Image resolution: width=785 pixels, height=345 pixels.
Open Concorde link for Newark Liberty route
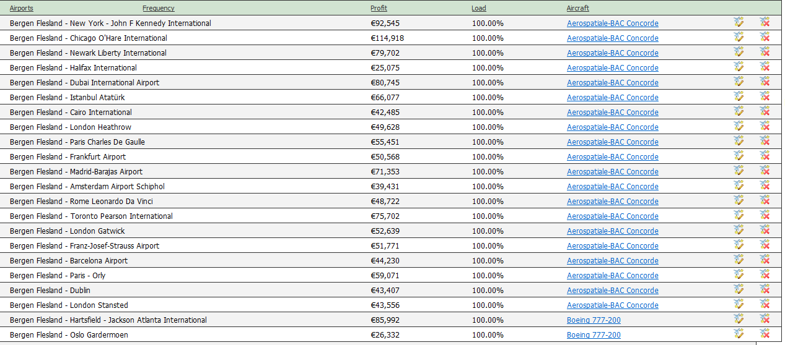coord(613,53)
